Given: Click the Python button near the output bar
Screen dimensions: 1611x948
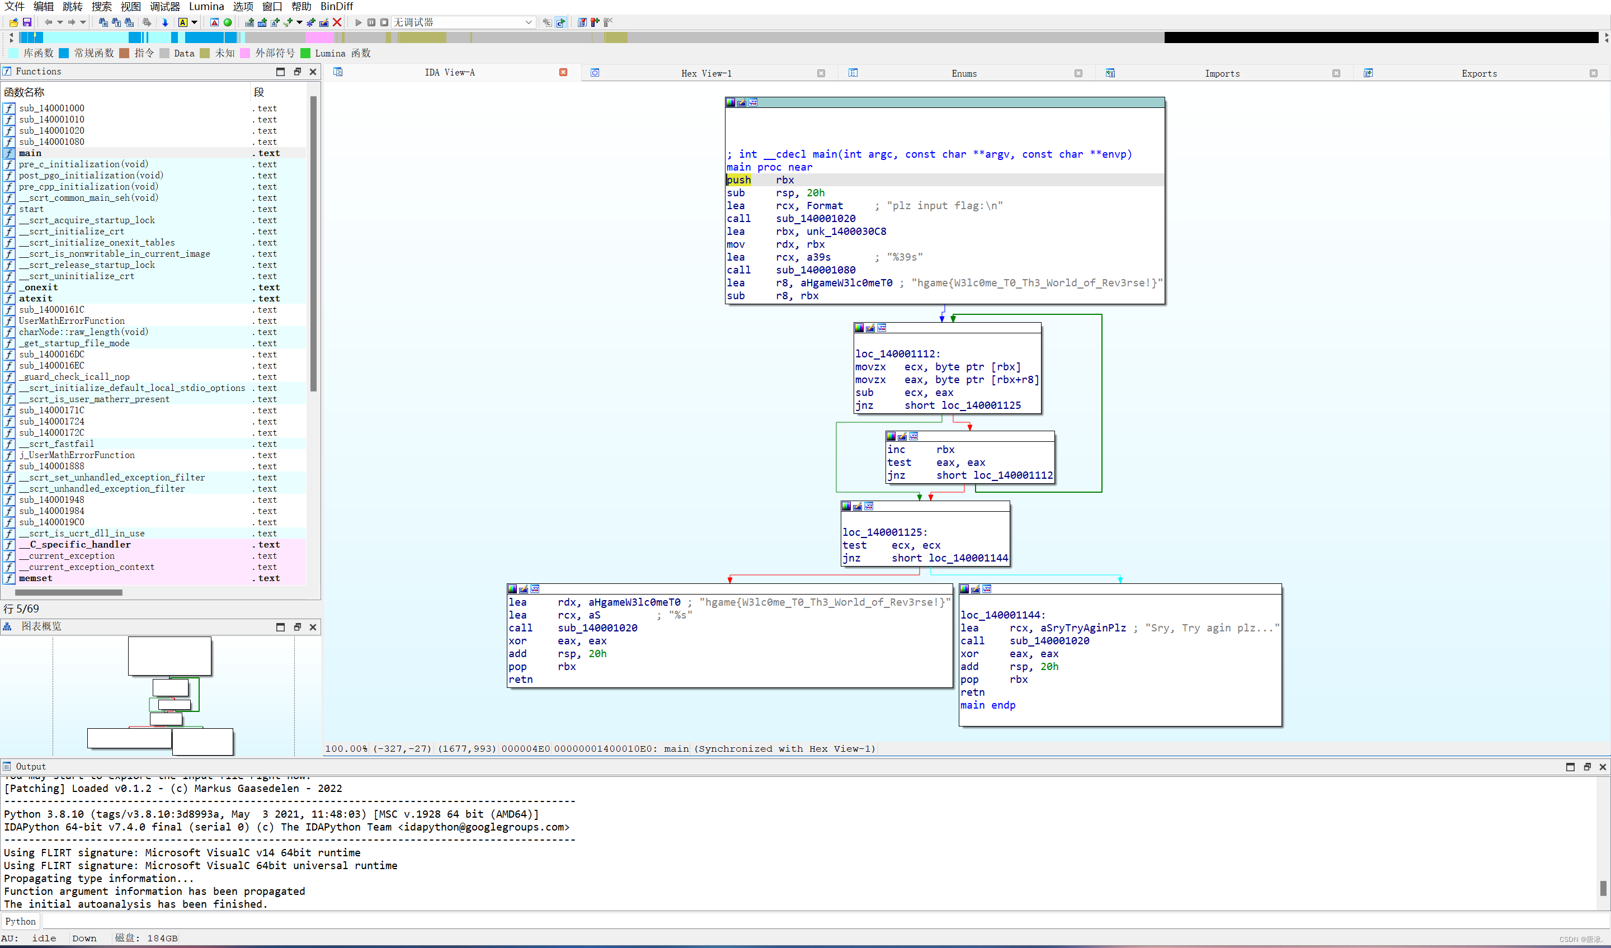Looking at the screenshot, I should tap(20, 921).
